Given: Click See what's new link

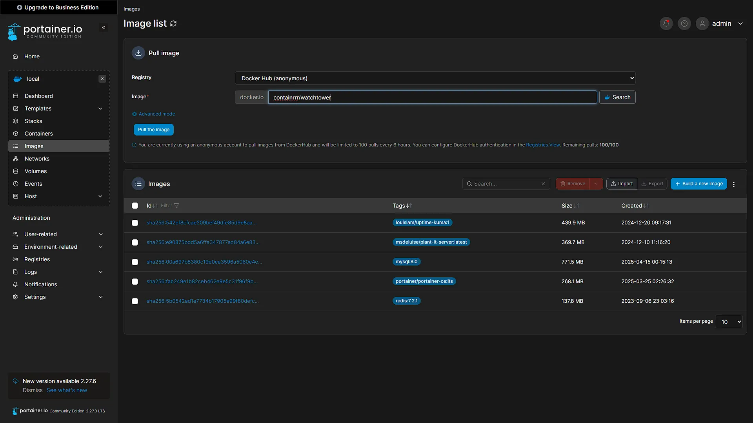Looking at the screenshot, I should 67,390.
